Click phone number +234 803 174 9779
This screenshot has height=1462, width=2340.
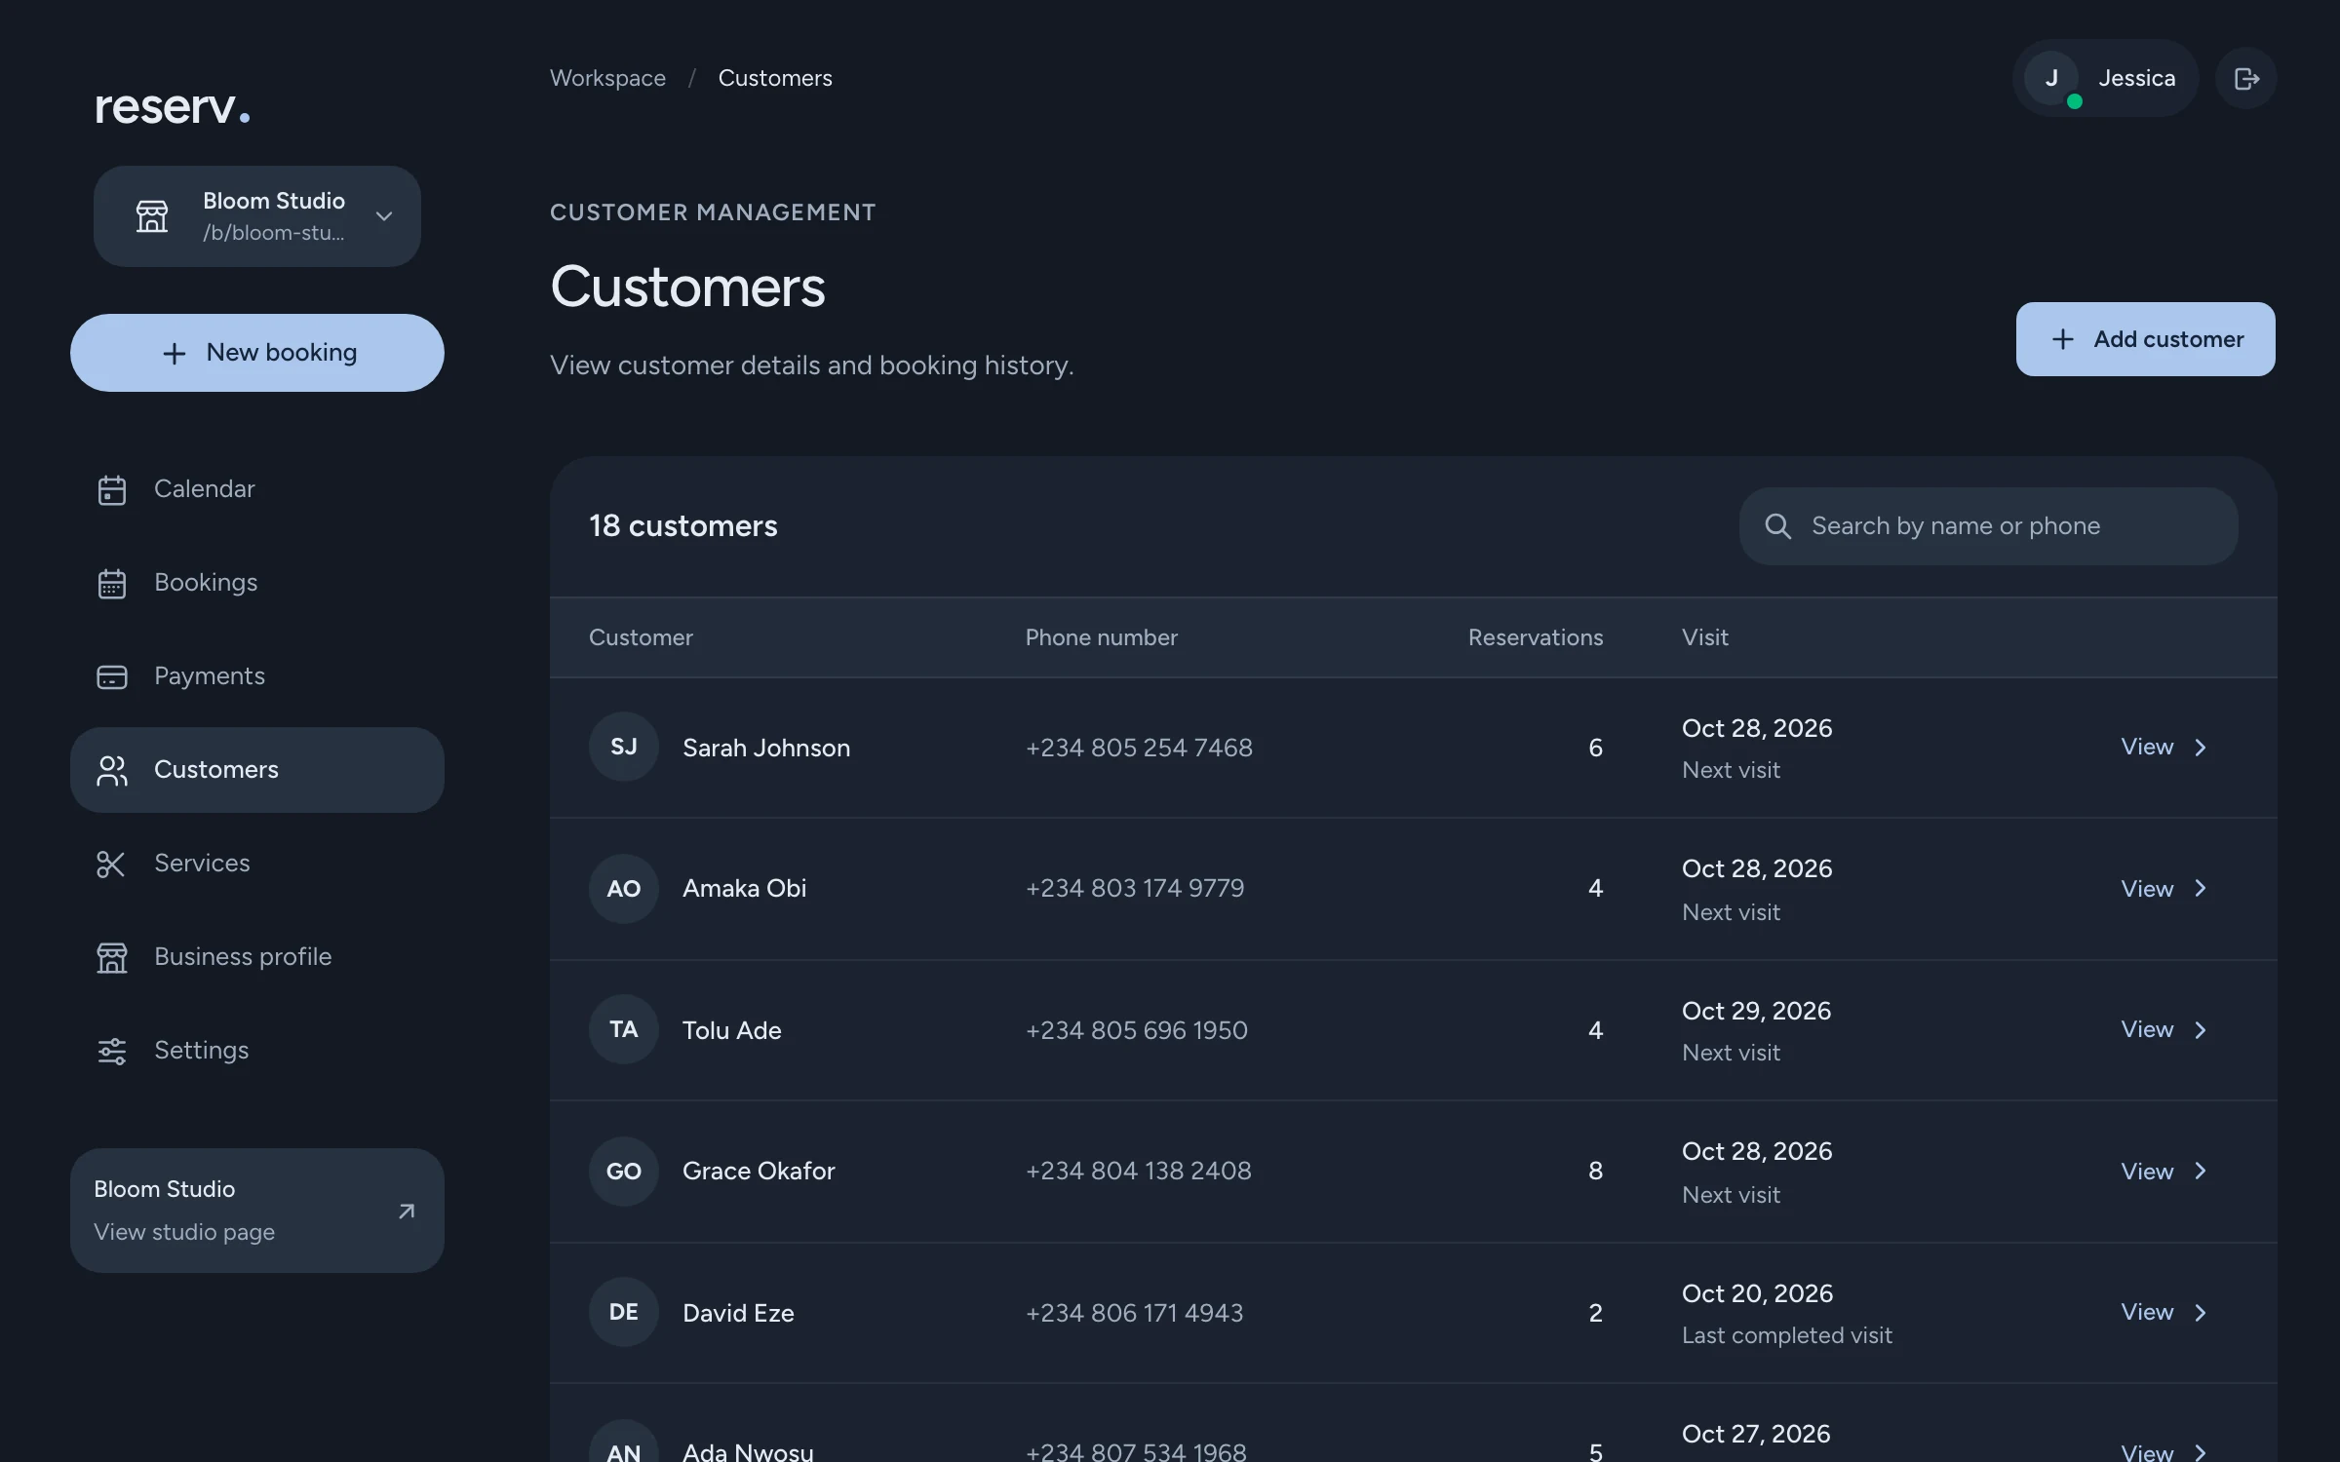1135,888
